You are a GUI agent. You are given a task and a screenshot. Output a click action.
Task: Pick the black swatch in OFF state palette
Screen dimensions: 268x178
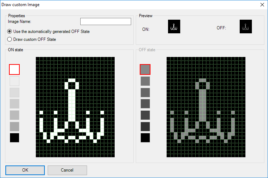coord(145,138)
